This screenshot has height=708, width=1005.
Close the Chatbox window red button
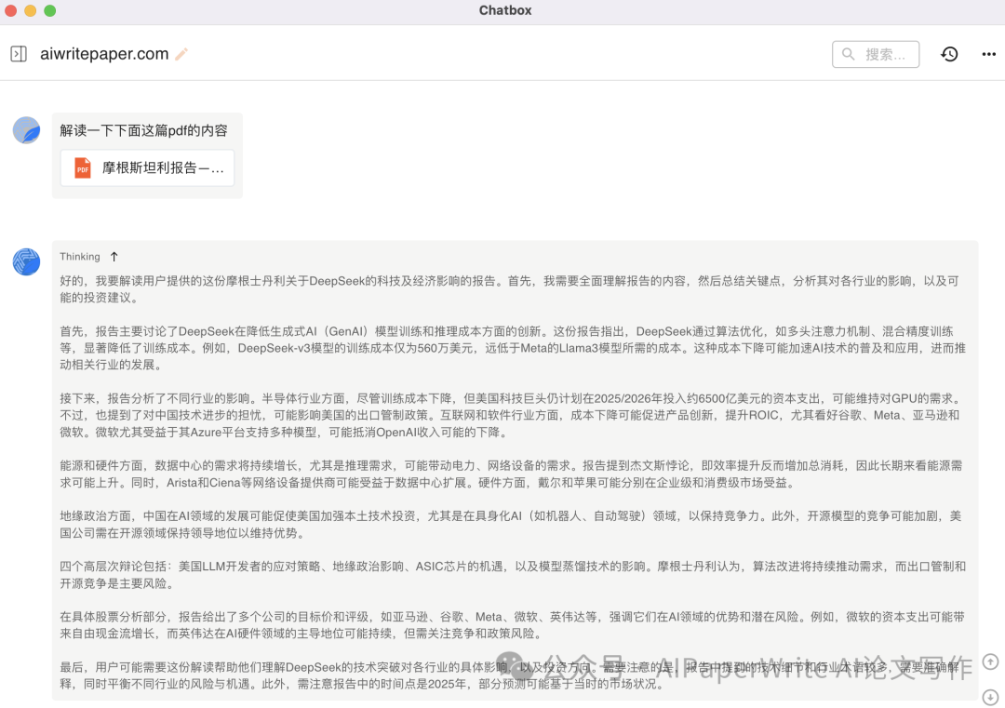coord(11,10)
